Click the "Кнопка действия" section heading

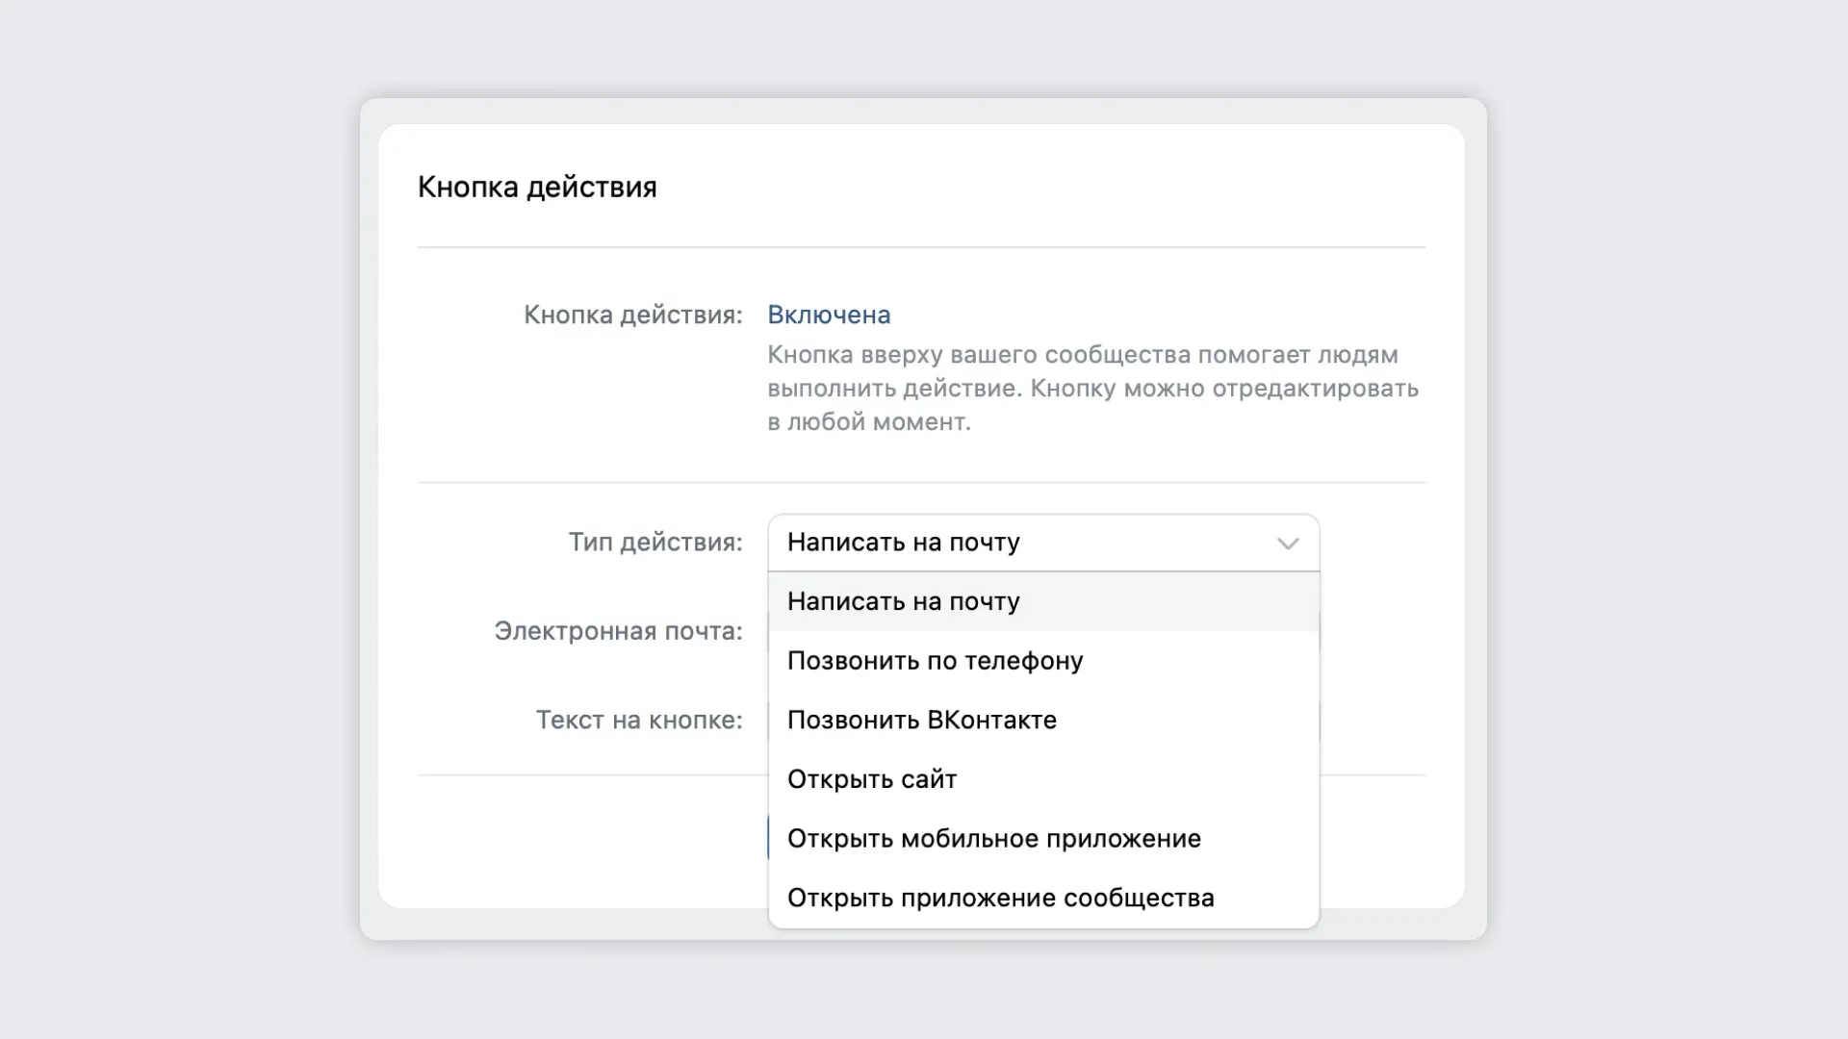point(536,186)
